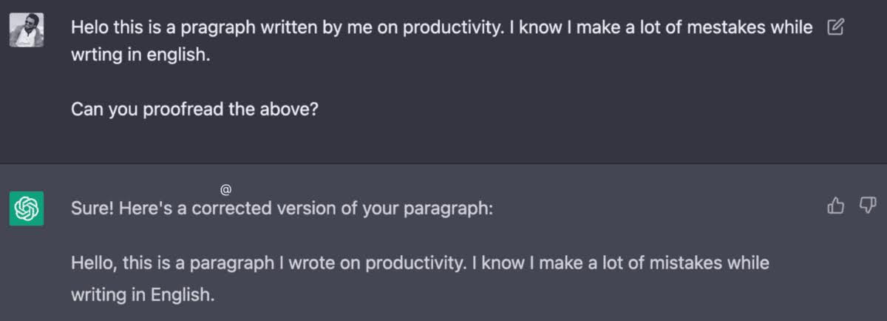Click the user's profile avatar
This screenshot has height=321, width=887.
26,30
